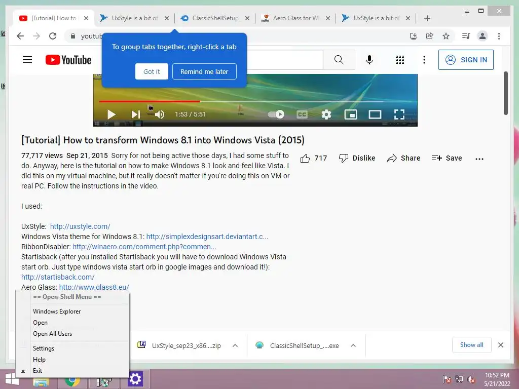Open network tray icon
Viewport: 519px width, 389px height.
tap(459, 379)
